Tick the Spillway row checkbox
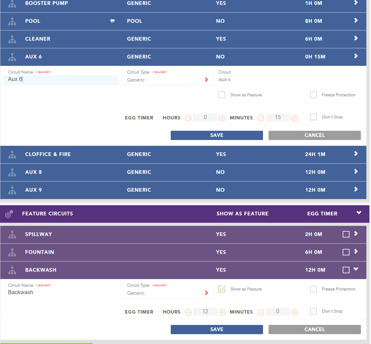This screenshot has width=371, height=344. 346,234
